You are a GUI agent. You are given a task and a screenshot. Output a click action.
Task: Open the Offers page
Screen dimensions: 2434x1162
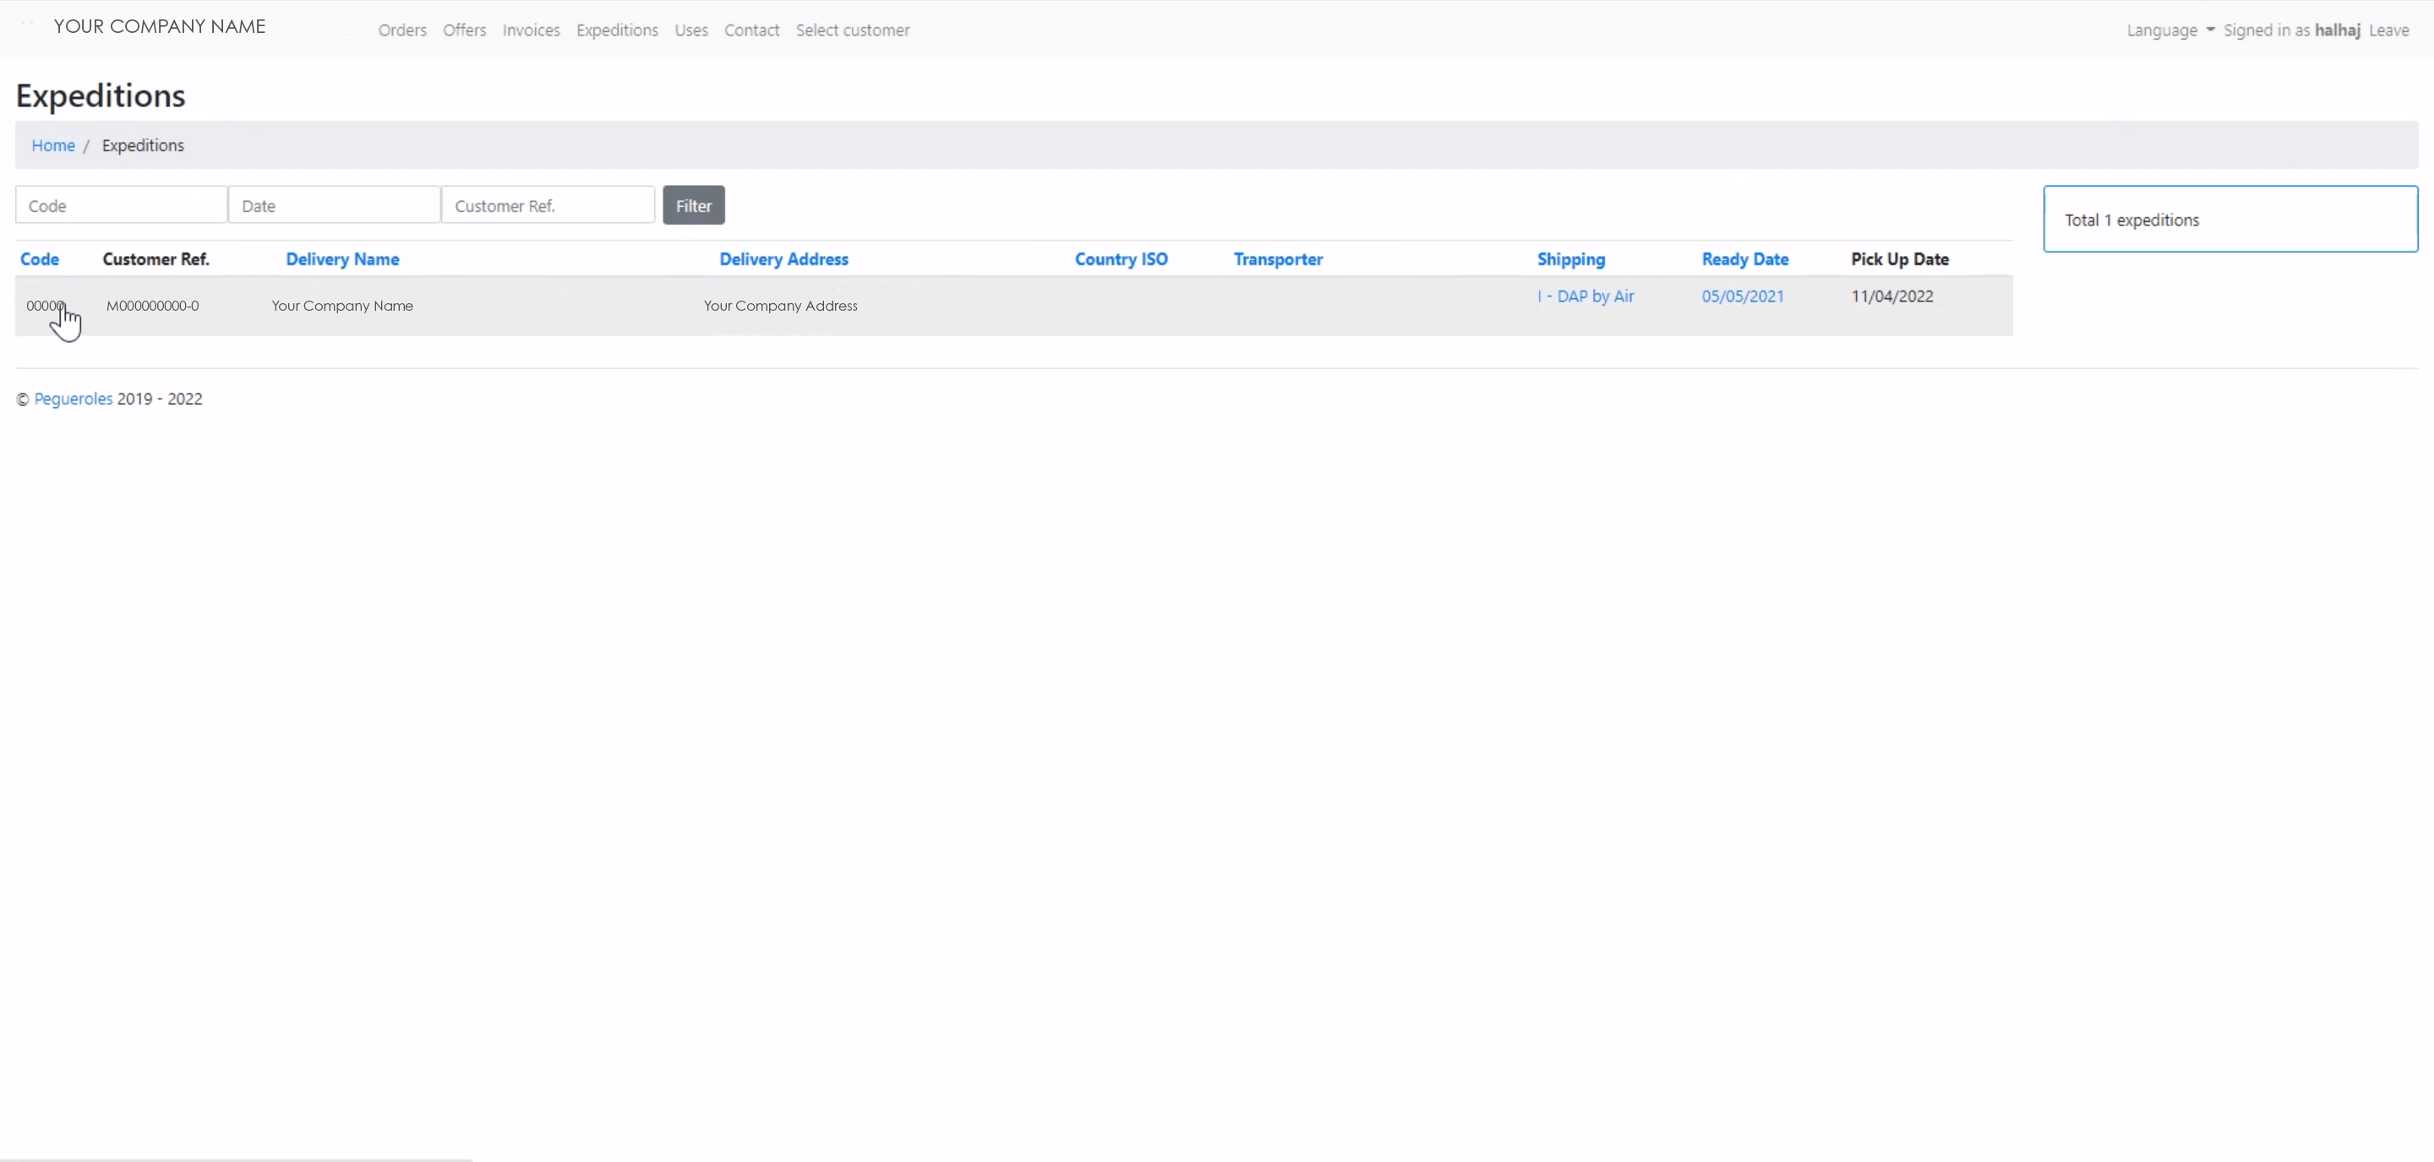pyautogui.click(x=464, y=30)
